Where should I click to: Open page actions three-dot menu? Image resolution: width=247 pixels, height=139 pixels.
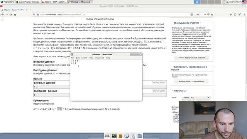point(205,15)
